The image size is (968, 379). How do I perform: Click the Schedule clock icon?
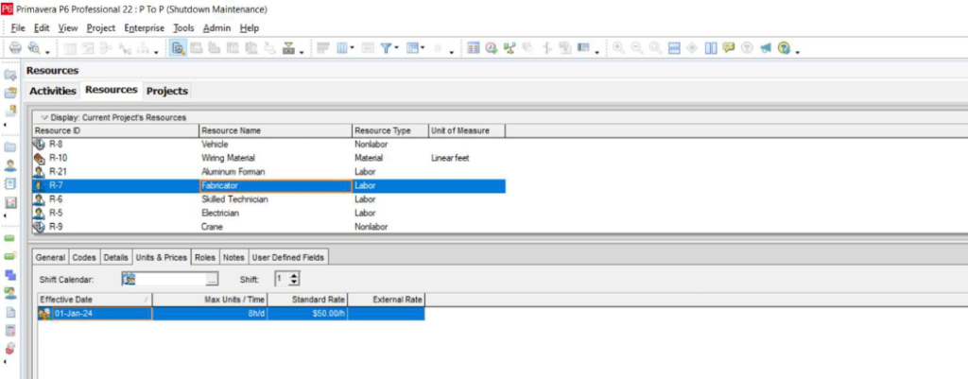(492, 48)
